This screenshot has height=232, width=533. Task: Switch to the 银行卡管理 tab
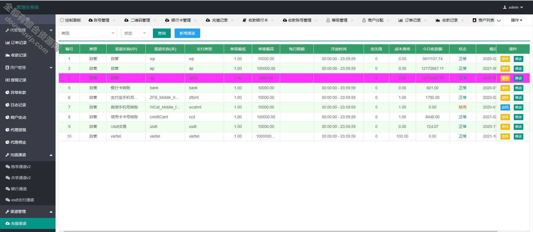pos(178,20)
